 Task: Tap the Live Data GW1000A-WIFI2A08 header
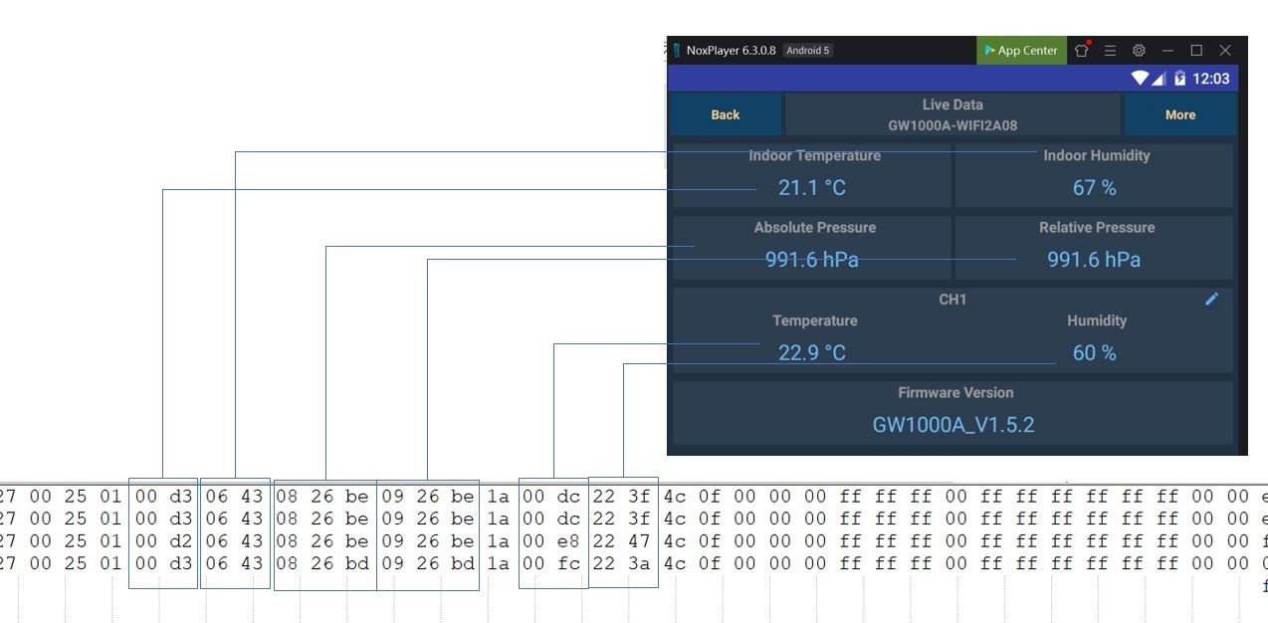coord(952,114)
